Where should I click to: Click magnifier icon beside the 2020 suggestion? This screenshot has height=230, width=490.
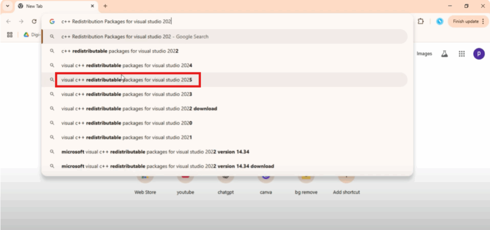point(52,123)
